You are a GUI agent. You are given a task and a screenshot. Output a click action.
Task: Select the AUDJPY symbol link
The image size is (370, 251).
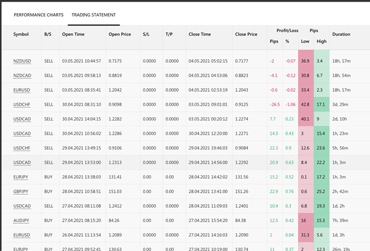click(22, 220)
